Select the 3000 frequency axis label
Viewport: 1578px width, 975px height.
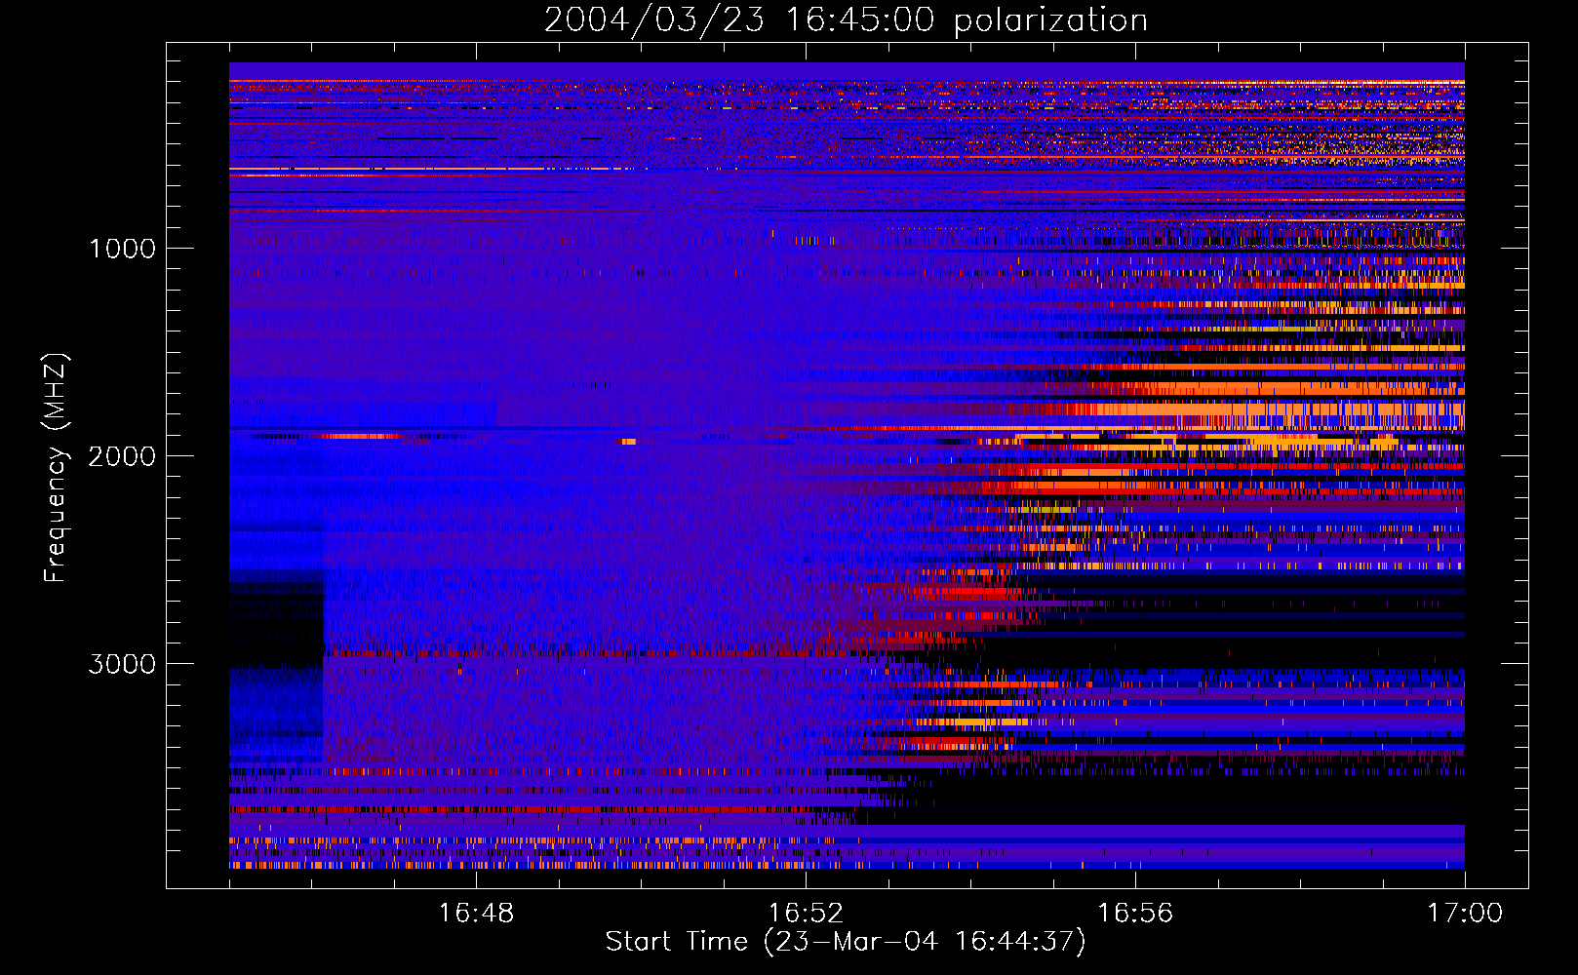pos(122,664)
